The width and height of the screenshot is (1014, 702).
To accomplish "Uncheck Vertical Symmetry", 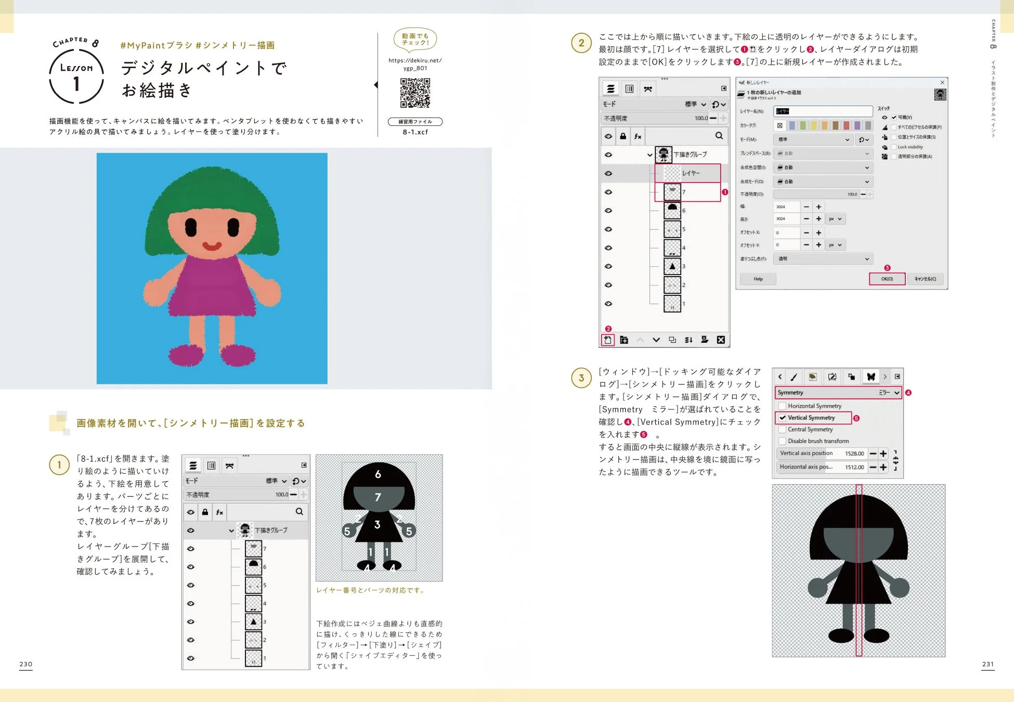I will pyautogui.click(x=782, y=418).
